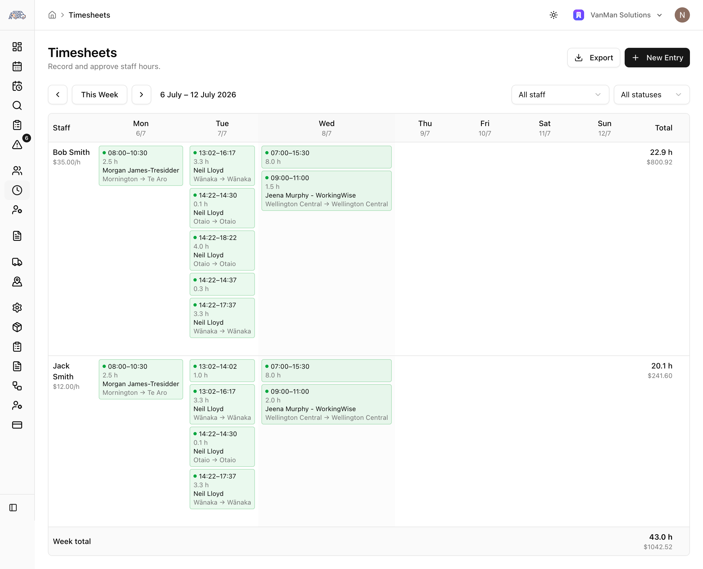The image size is (703, 569).
Task: Open Bob Smith's Tuesday 13:02–16:17 entry
Action: point(222,166)
